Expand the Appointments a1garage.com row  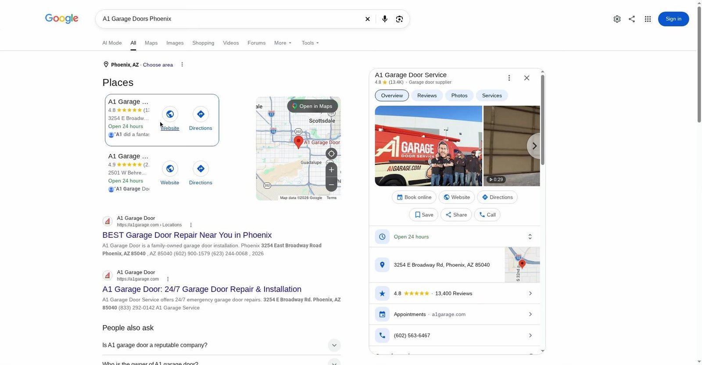(455, 315)
